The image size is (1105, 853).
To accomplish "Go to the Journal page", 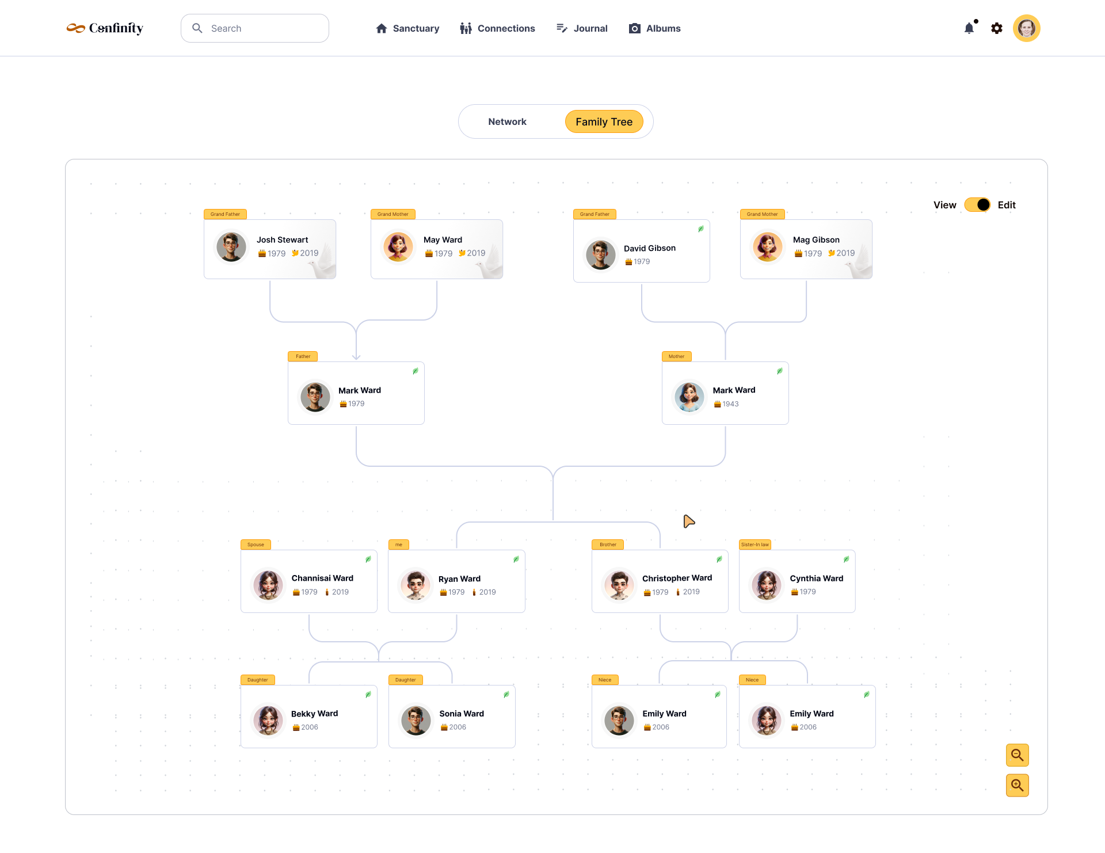I will (x=582, y=28).
